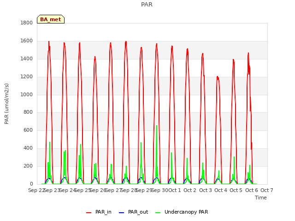Screen dimensions: 295x221
Task: Click the 600 y-axis tick label
Action: click(28, 130)
